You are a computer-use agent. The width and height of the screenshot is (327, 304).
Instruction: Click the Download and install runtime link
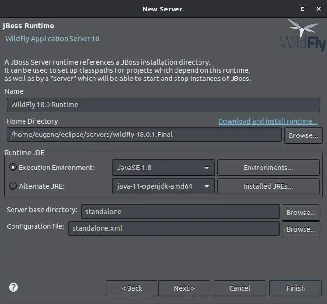point(268,121)
